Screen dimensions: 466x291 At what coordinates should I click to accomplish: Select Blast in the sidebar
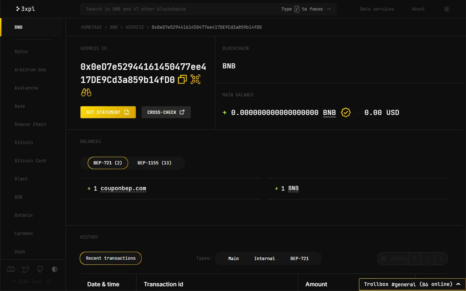[x=21, y=179]
